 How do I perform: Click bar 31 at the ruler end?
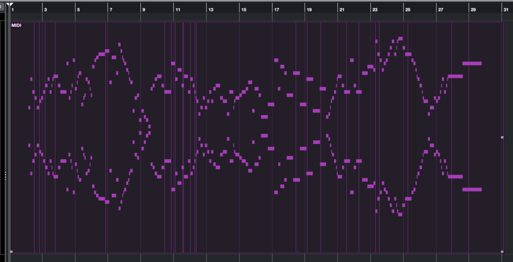tap(505, 10)
